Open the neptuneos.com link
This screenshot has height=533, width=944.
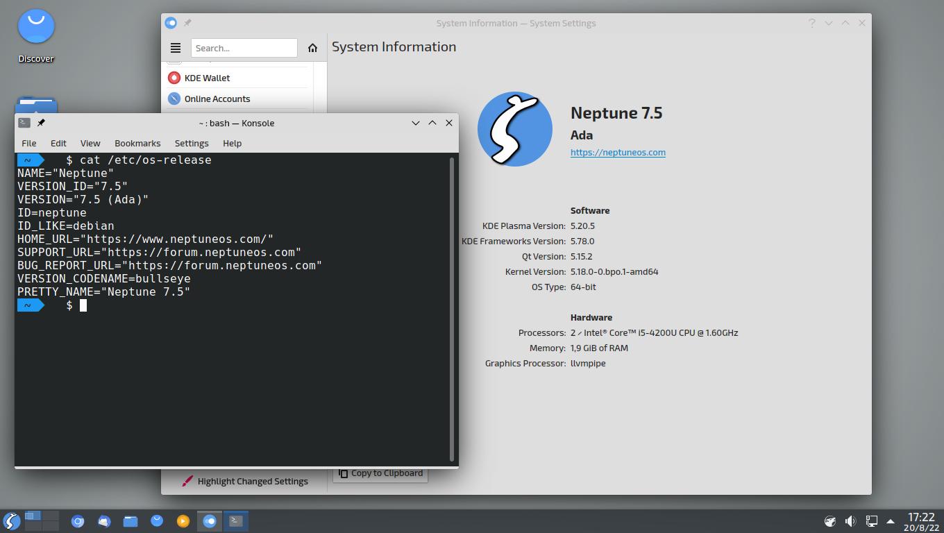click(x=618, y=152)
